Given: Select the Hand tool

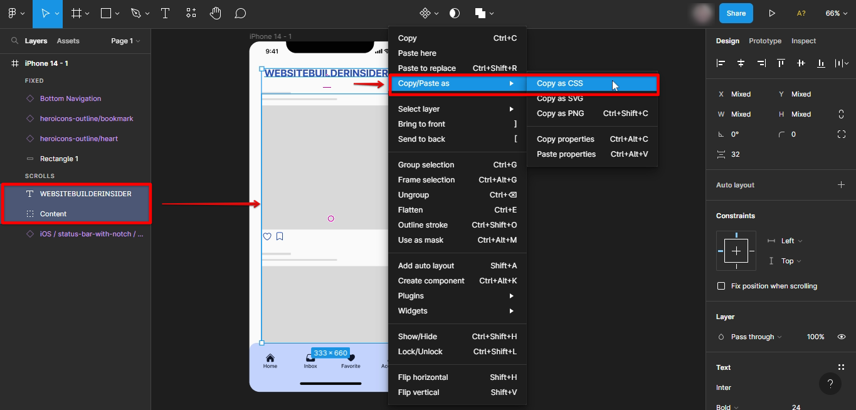Looking at the screenshot, I should point(215,13).
